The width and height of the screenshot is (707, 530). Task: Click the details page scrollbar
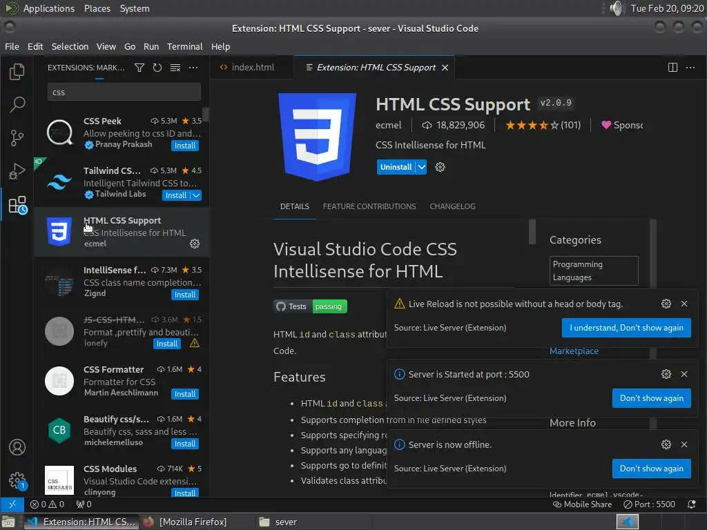click(x=532, y=232)
